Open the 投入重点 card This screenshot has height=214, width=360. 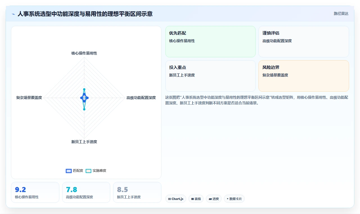point(210,76)
